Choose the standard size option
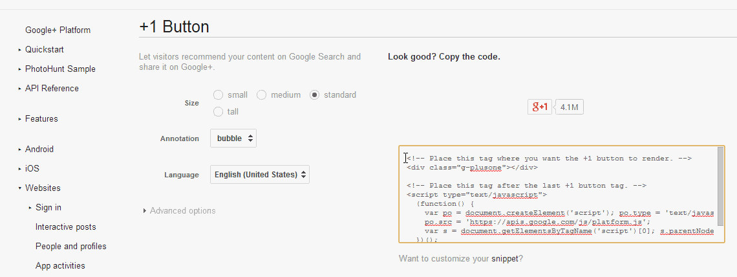Screen dimensions: 737x277 point(315,95)
